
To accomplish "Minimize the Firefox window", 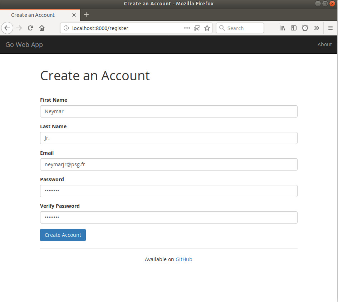I will [x=318, y=4].
